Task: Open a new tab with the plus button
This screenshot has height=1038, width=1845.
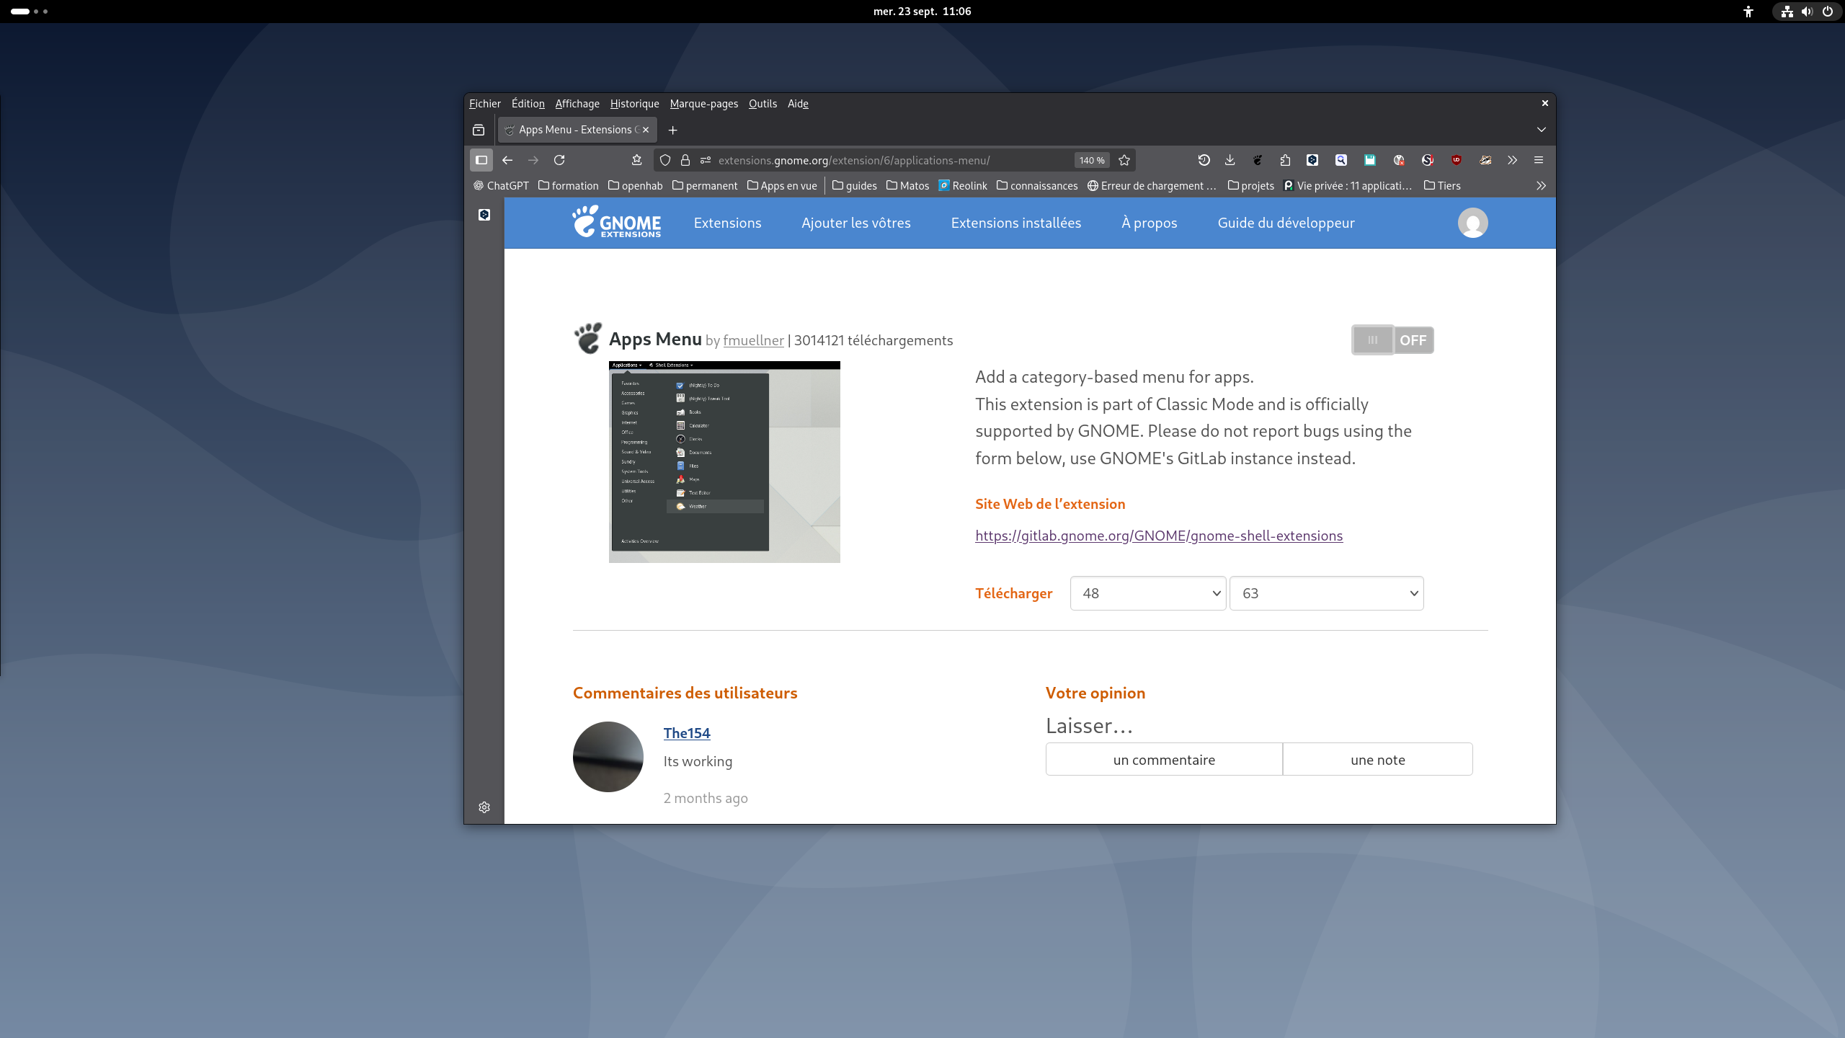Action: tap(672, 130)
